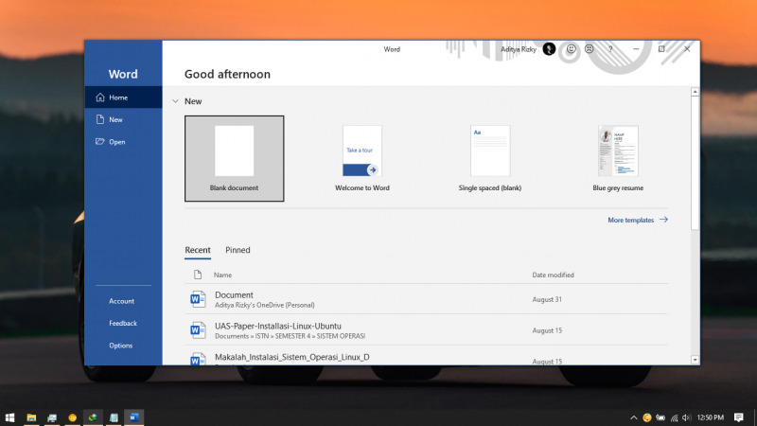Open the recent file named Document
Screen dimensions: 757x426
(x=427, y=299)
